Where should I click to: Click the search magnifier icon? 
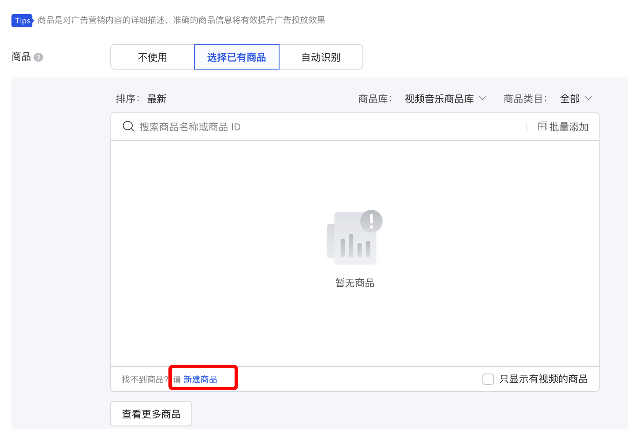pos(128,126)
